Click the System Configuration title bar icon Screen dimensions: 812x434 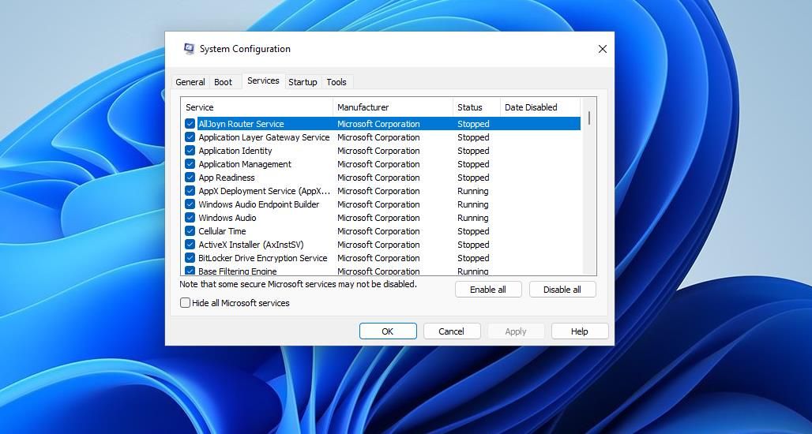point(189,49)
